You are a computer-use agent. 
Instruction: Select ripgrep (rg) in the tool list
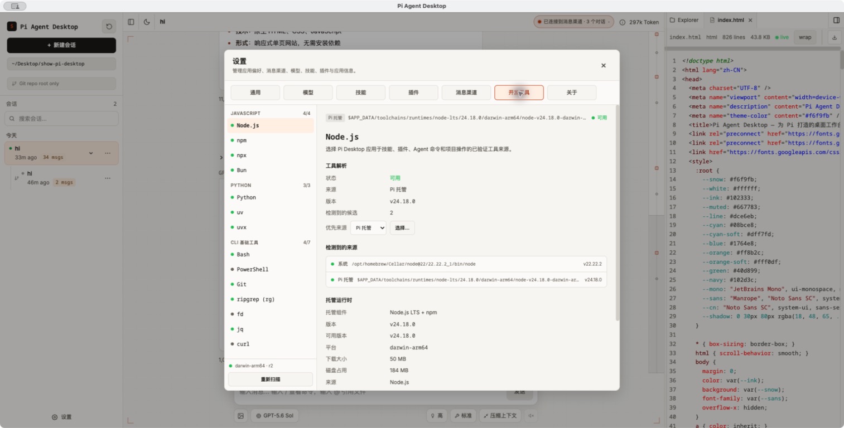point(271,299)
